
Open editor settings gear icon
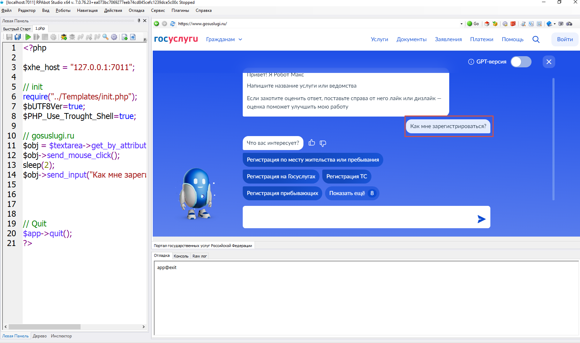click(x=114, y=37)
